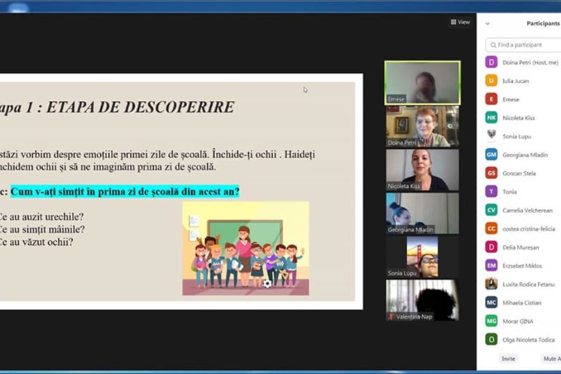The image size is (561, 374).
Task: Click the Invite button
Action: (509, 358)
